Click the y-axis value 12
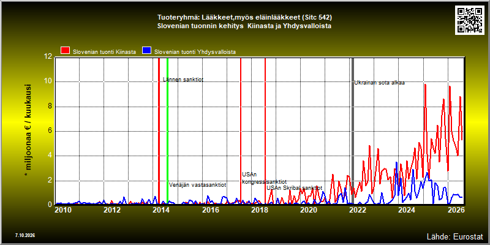The height and width of the screenshot is (245, 490). (x=48, y=57)
